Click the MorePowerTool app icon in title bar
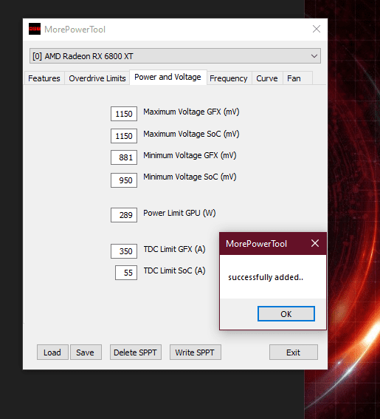 pos(35,29)
